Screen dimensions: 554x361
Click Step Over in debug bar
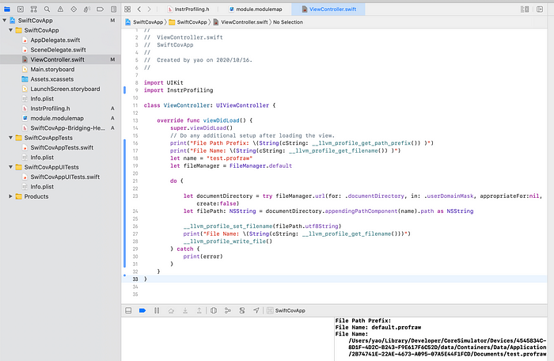[171, 310]
